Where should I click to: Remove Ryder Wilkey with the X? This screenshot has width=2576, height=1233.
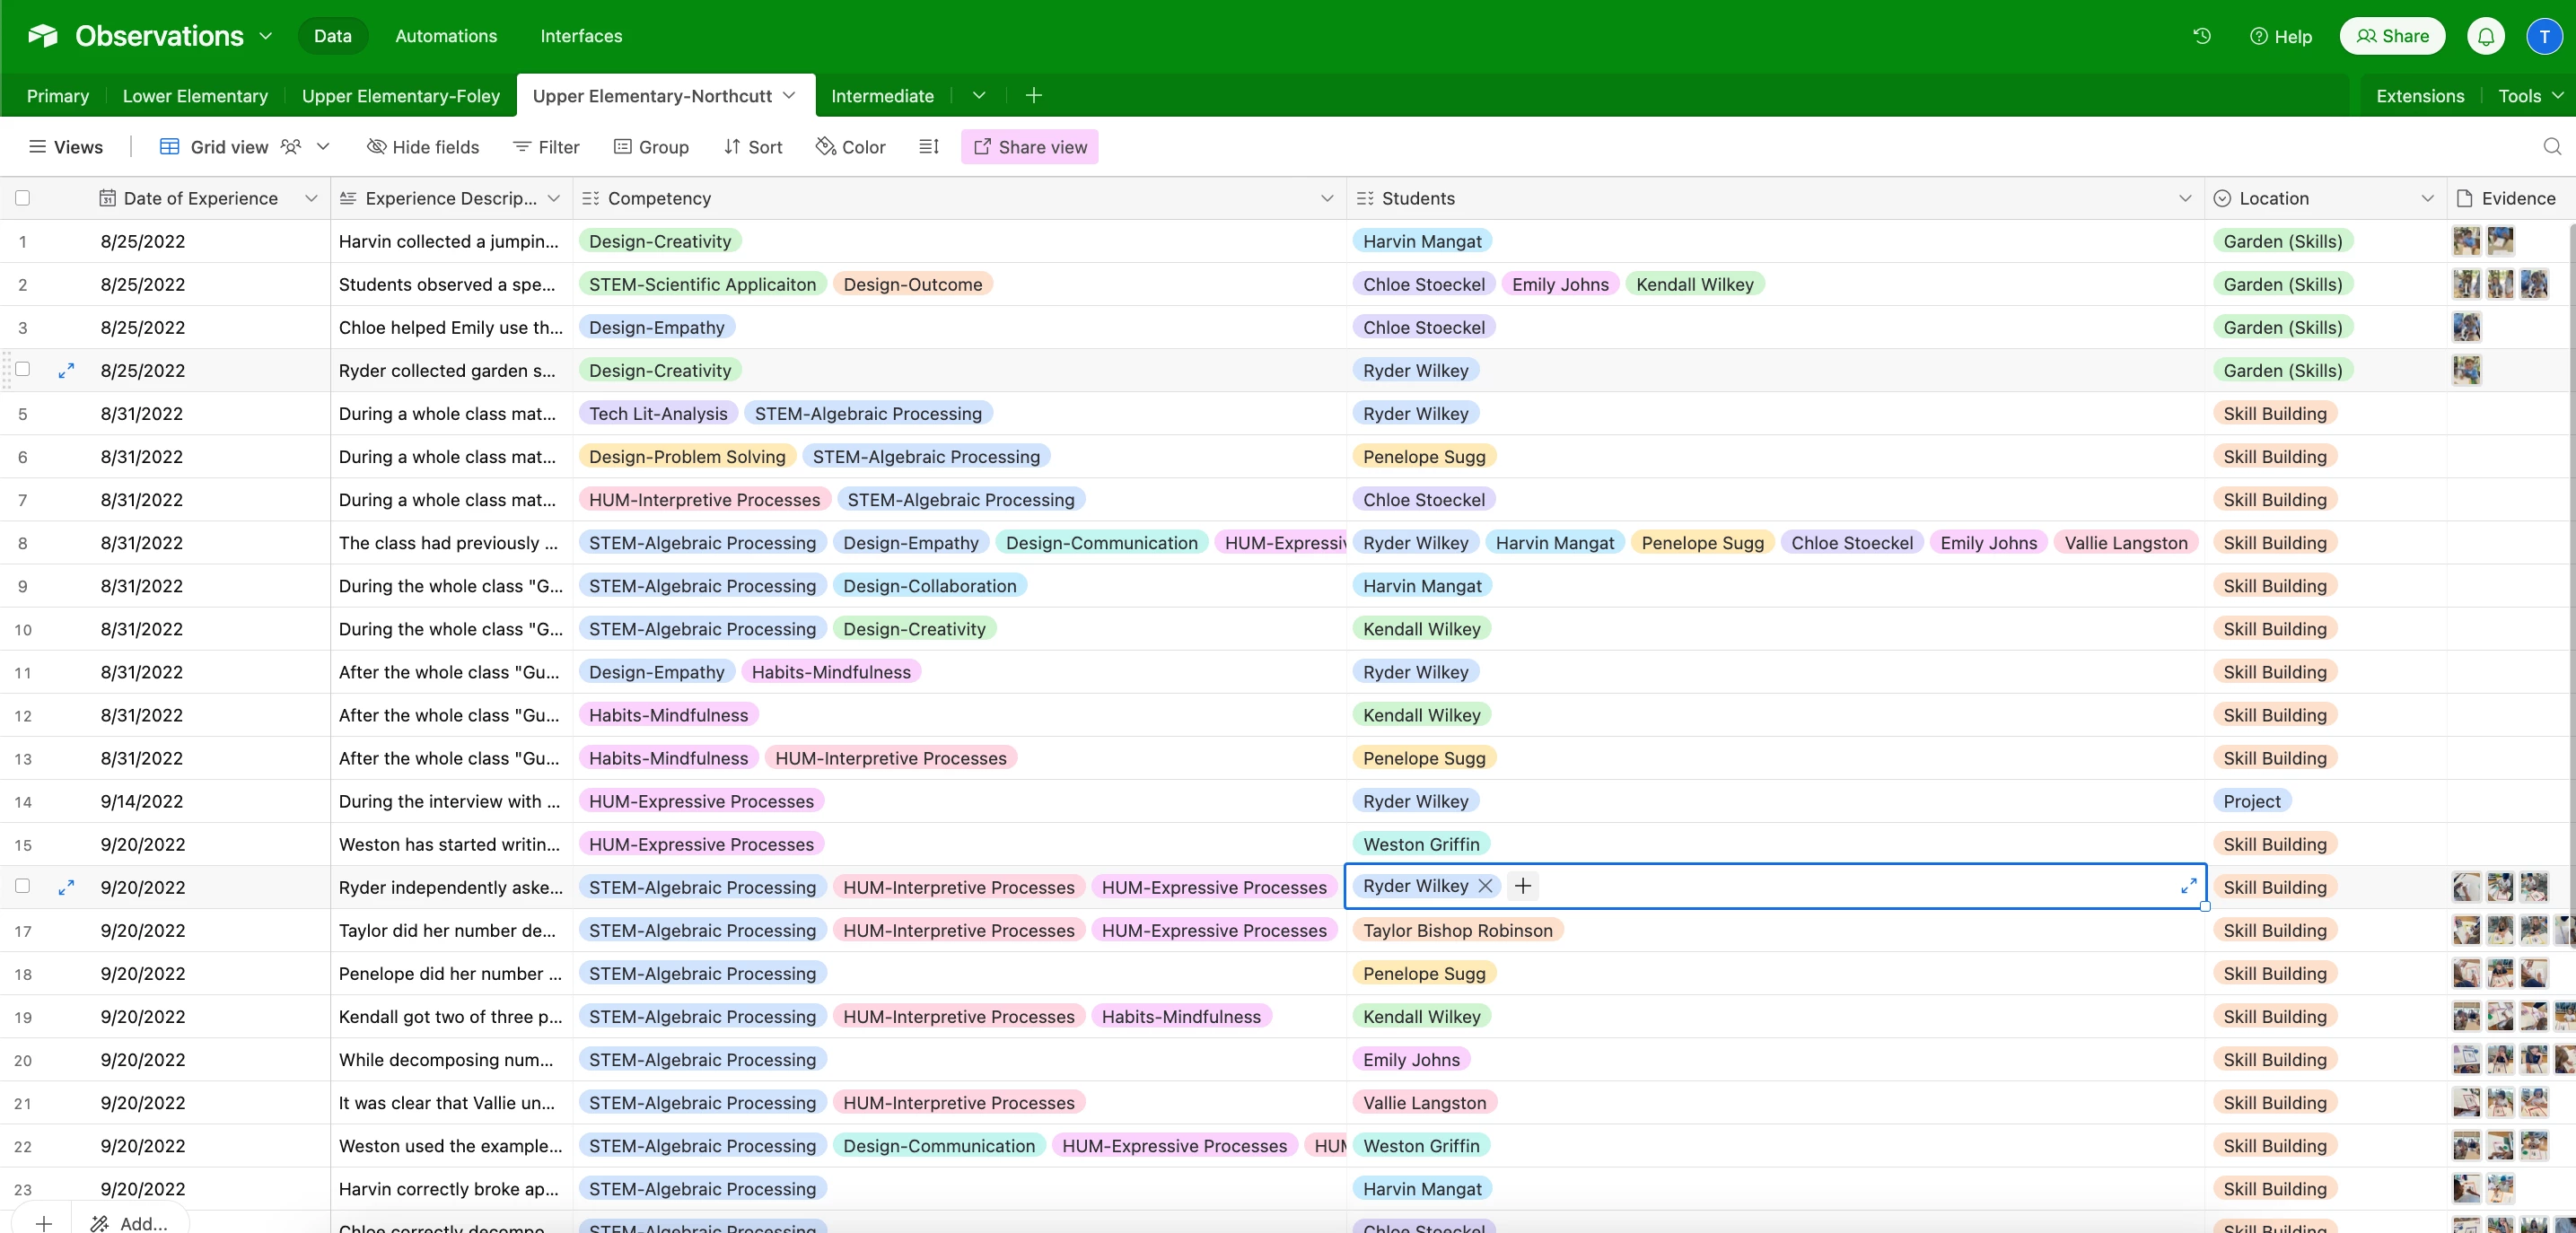1485,886
